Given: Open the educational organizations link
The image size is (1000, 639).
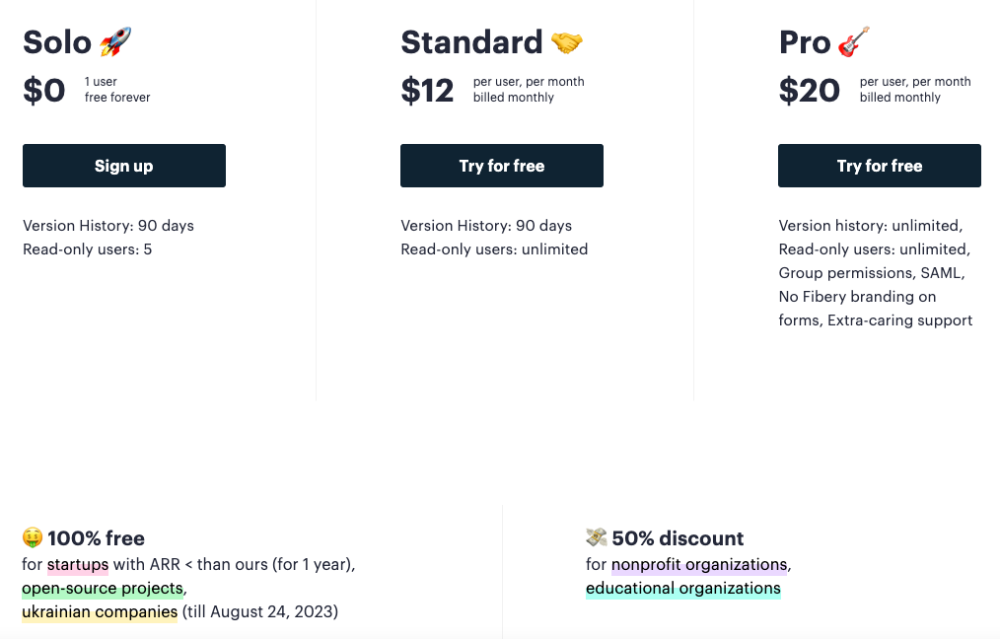Looking at the screenshot, I should point(683,588).
